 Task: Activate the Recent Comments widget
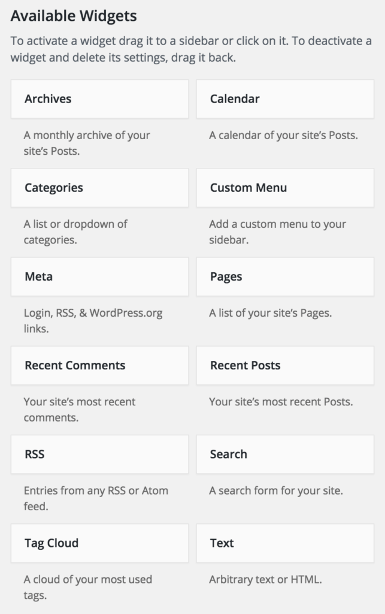99,366
